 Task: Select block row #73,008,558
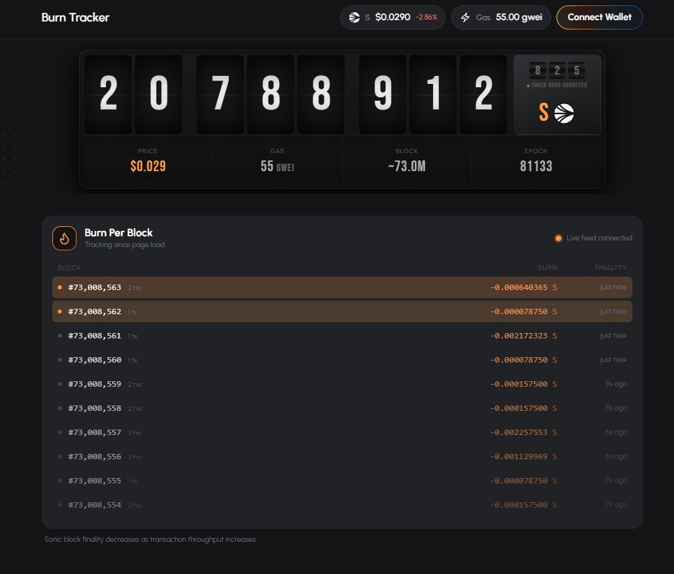pos(342,408)
